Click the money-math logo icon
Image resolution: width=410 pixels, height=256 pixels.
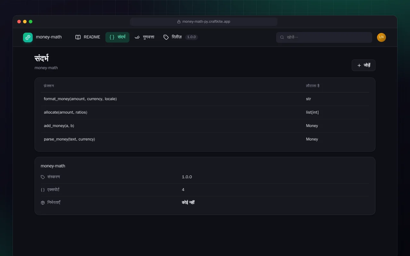(x=28, y=37)
